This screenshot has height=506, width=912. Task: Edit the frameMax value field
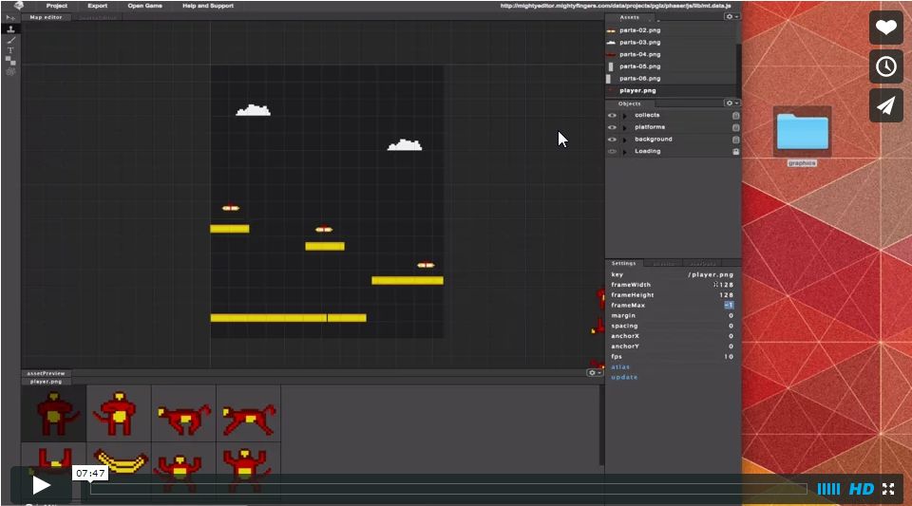[729, 306]
